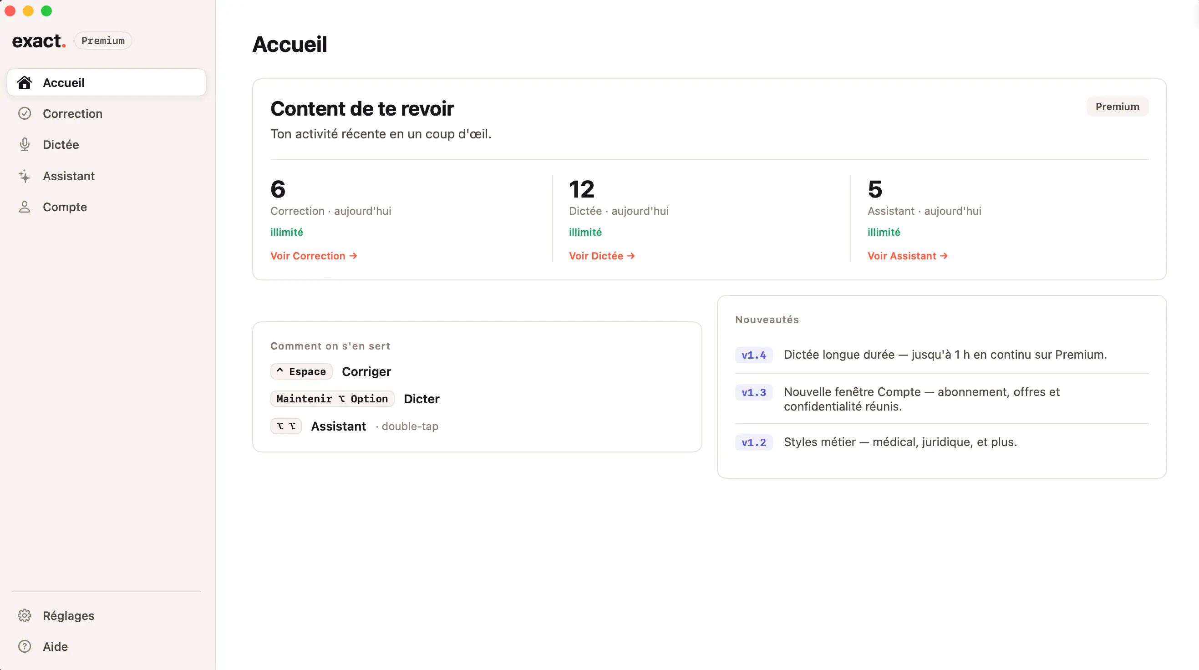The width and height of the screenshot is (1199, 670).
Task: Click the v1.4 version badge
Action: 753,355
